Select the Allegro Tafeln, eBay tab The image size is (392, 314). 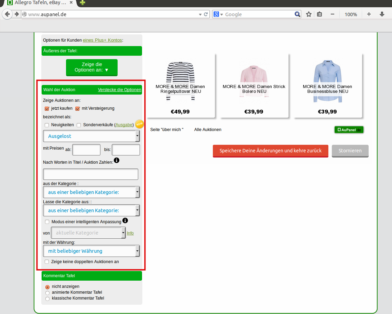[40, 3]
